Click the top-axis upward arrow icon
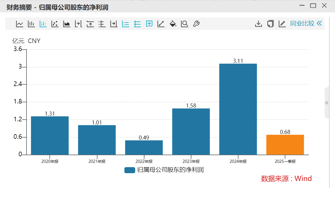 pyautogui.click(x=90, y=24)
